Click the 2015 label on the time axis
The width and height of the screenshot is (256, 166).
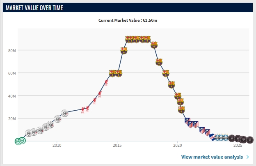point(117,145)
